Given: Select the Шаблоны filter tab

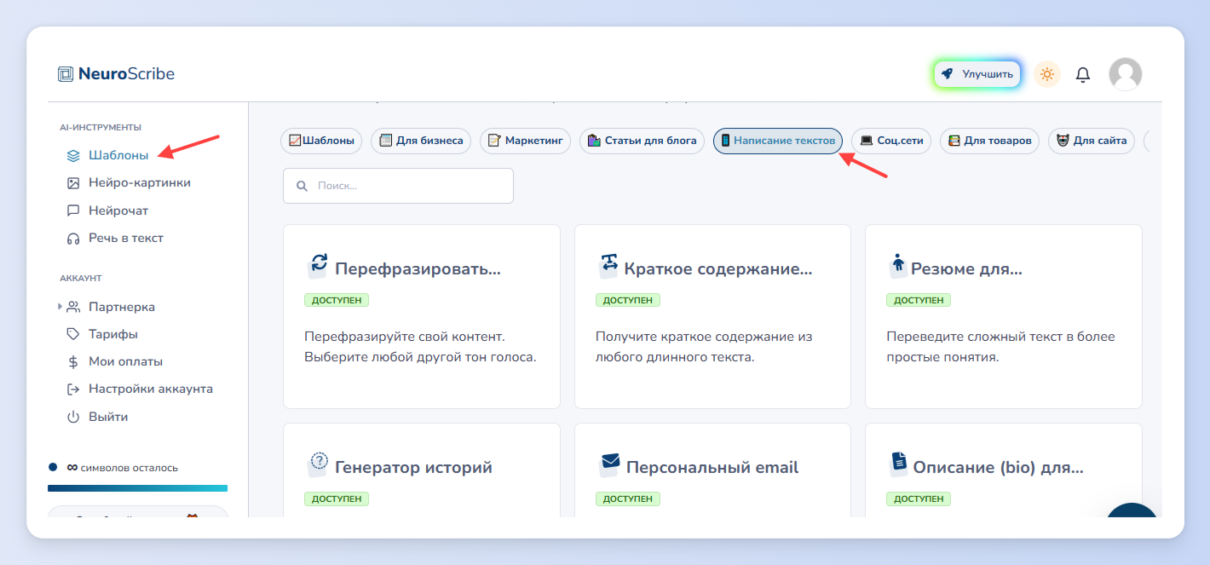Looking at the screenshot, I should coord(322,141).
